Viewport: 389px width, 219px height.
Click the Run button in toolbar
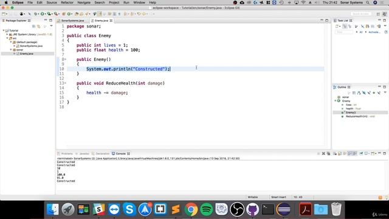pyautogui.click(x=42, y=14)
